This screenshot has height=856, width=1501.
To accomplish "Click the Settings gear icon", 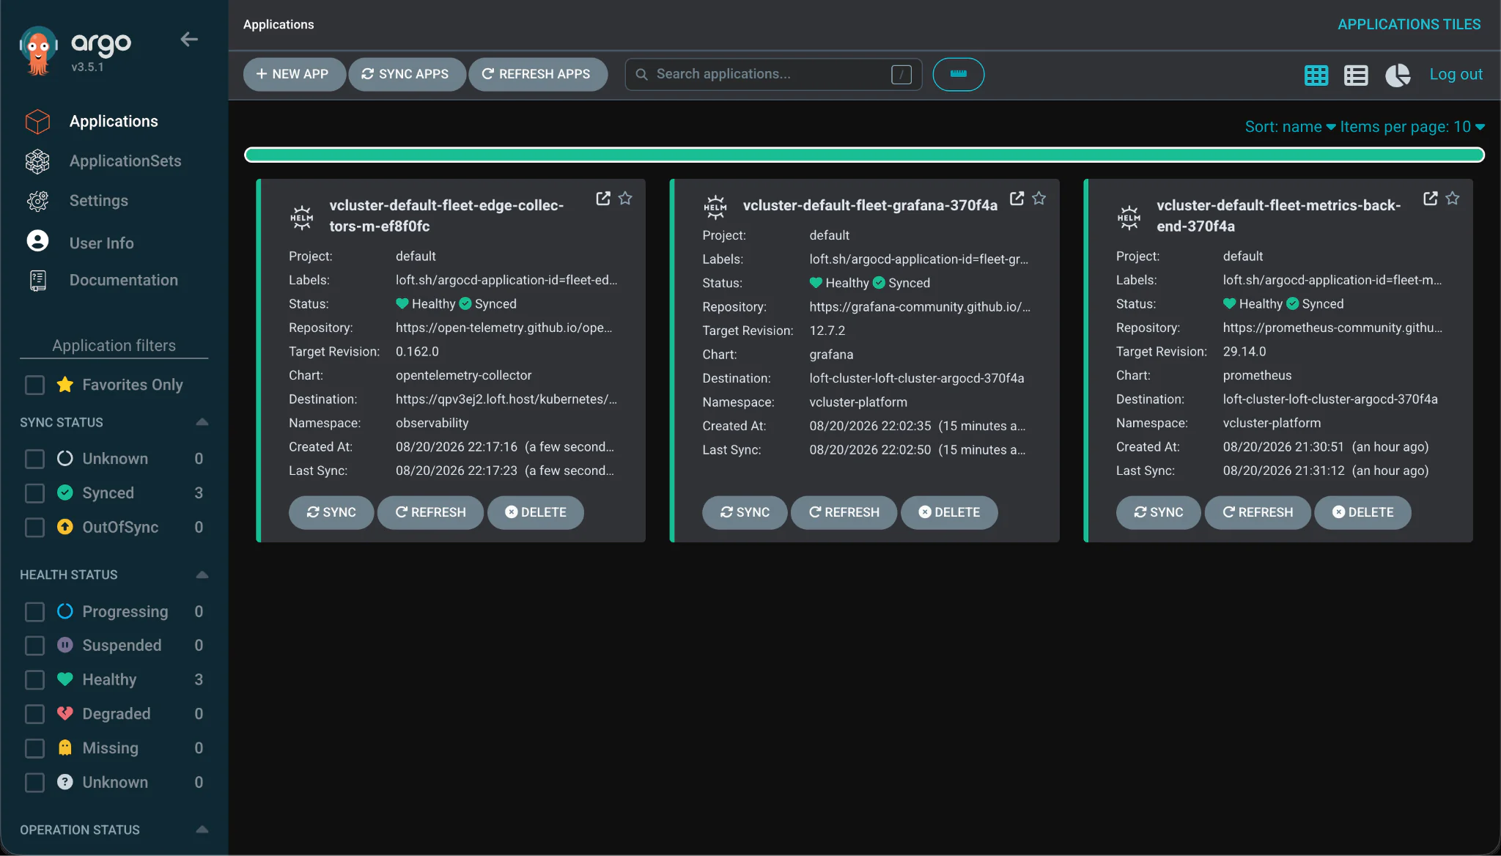I will tap(37, 201).
